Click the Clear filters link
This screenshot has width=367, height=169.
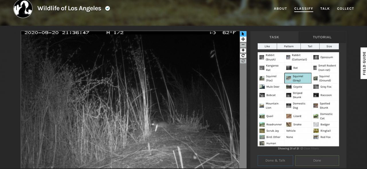tap(309, 148)
